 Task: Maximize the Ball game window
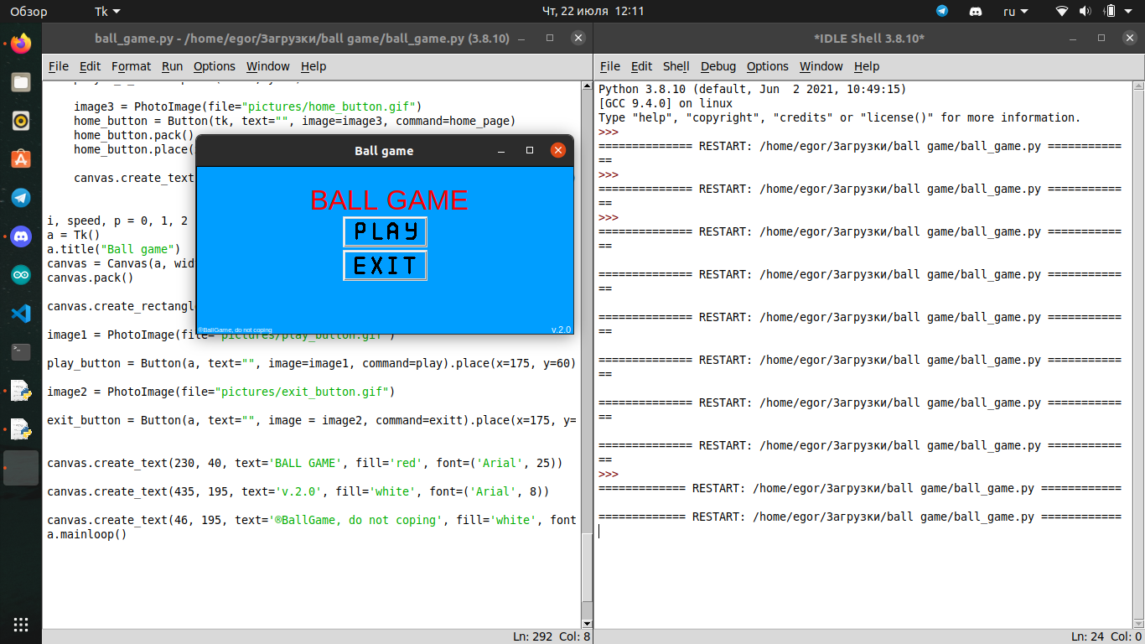[530, 150]
